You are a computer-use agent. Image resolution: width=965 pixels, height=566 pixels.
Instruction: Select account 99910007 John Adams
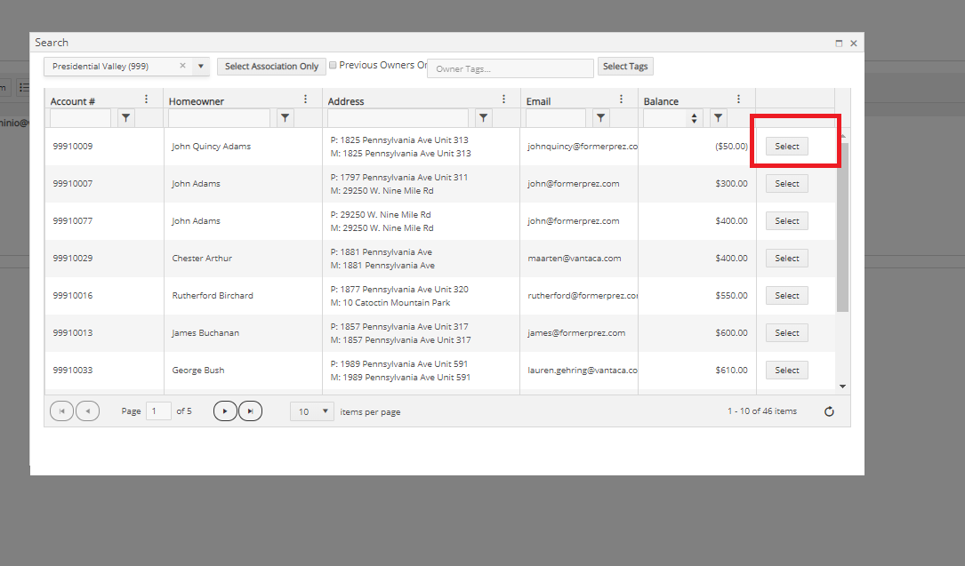(x=786, y=184)
